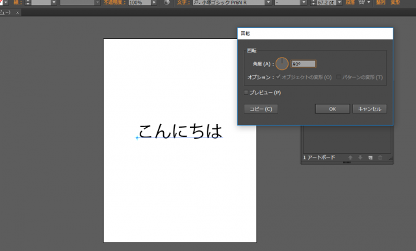Screen dimensions: 416x251
Task: Toggle the パターンの変形 (T) checkbox
Action: [x=339, y=77]
